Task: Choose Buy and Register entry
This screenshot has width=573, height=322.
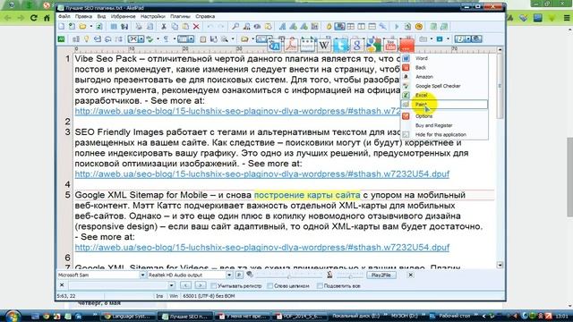Action: [444, 125]
